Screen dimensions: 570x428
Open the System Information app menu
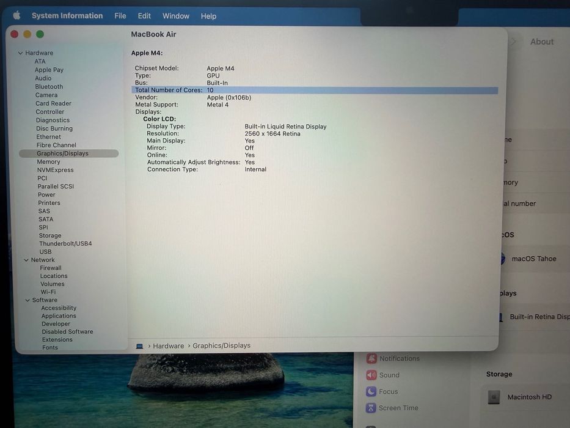[67, 16]
